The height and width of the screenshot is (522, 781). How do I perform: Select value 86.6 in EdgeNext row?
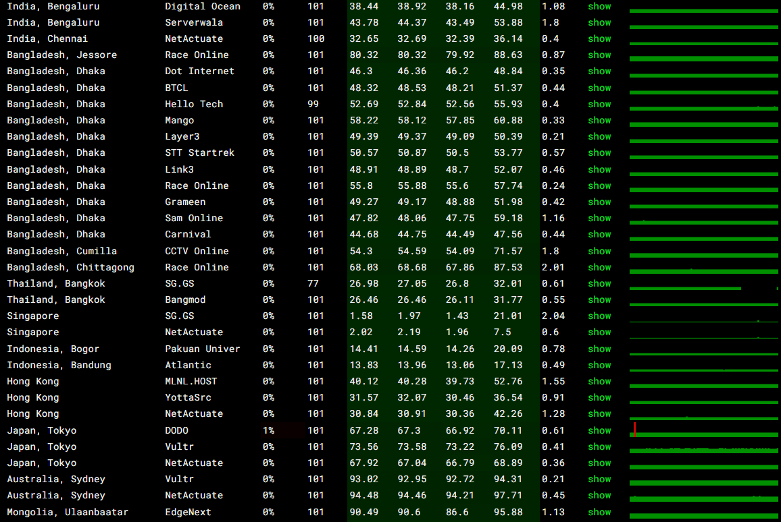(457, 512)
